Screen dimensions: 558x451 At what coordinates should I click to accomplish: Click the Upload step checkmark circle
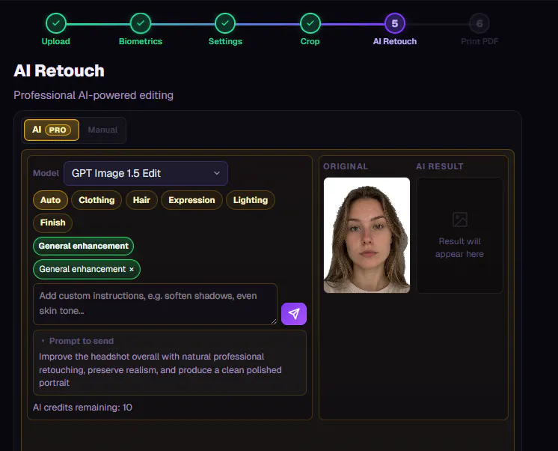[56, 23]
